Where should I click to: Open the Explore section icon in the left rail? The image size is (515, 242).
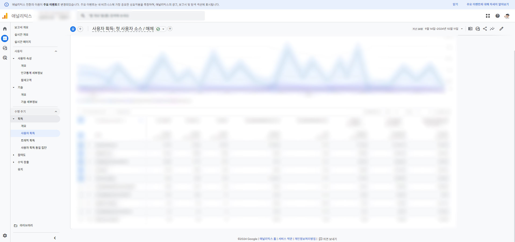click(5, 48)
